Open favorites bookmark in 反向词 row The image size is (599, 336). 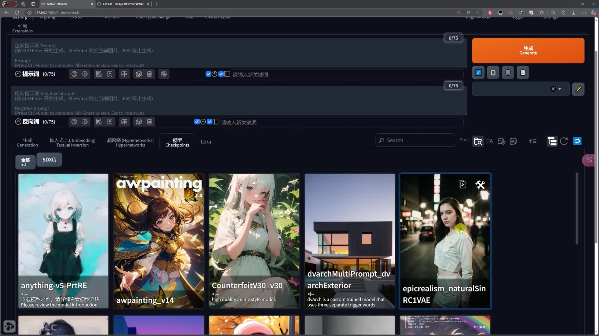pos(110,122)
